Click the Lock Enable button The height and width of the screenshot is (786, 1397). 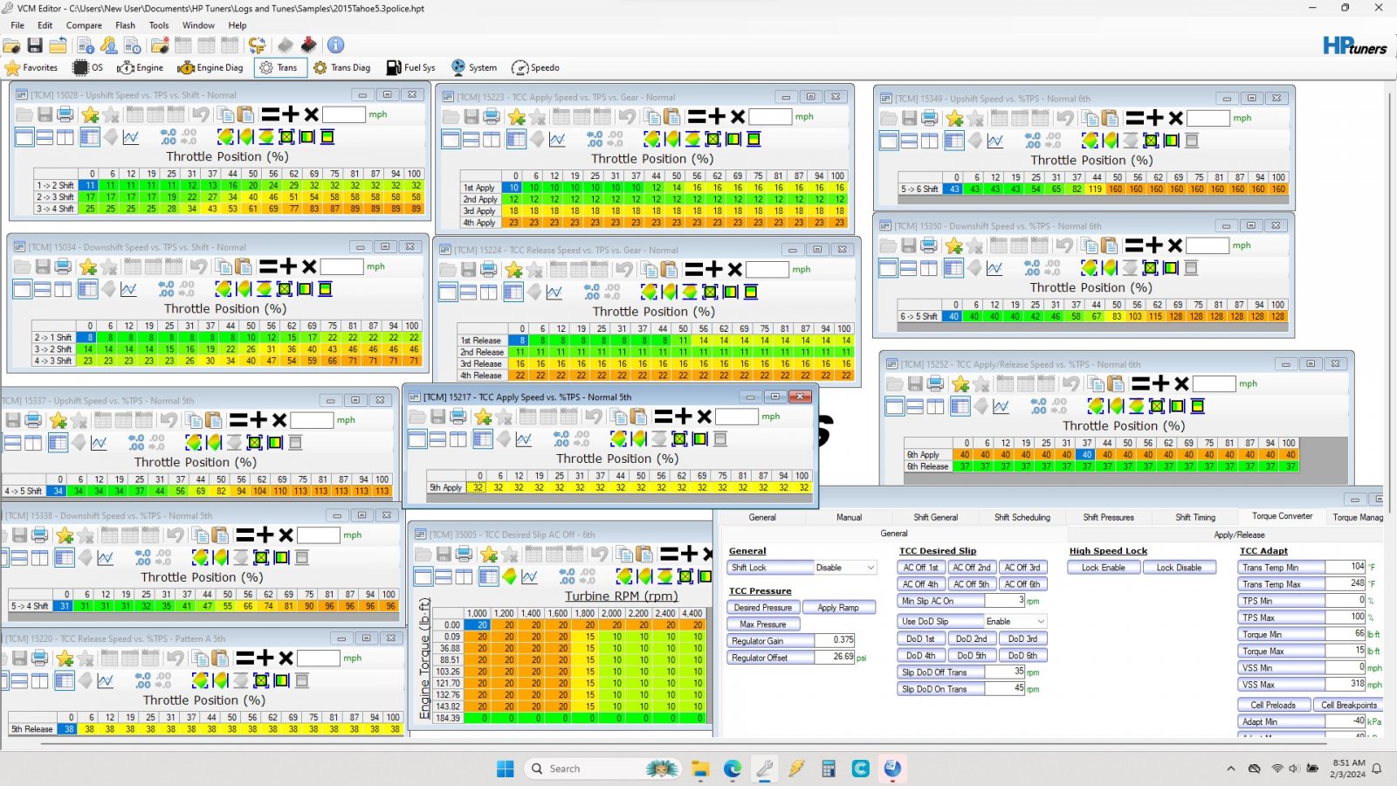[1104, 568]
